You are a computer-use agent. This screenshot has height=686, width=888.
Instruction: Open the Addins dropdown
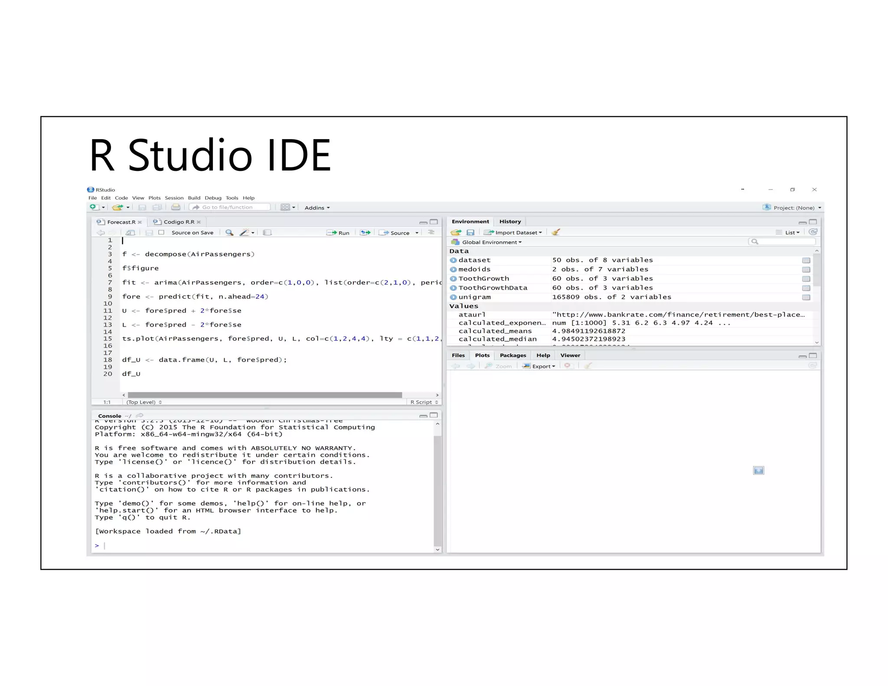[317, 208]
